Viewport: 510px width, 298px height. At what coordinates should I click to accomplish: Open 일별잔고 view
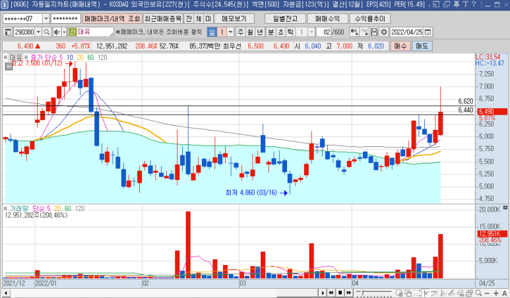285,18
